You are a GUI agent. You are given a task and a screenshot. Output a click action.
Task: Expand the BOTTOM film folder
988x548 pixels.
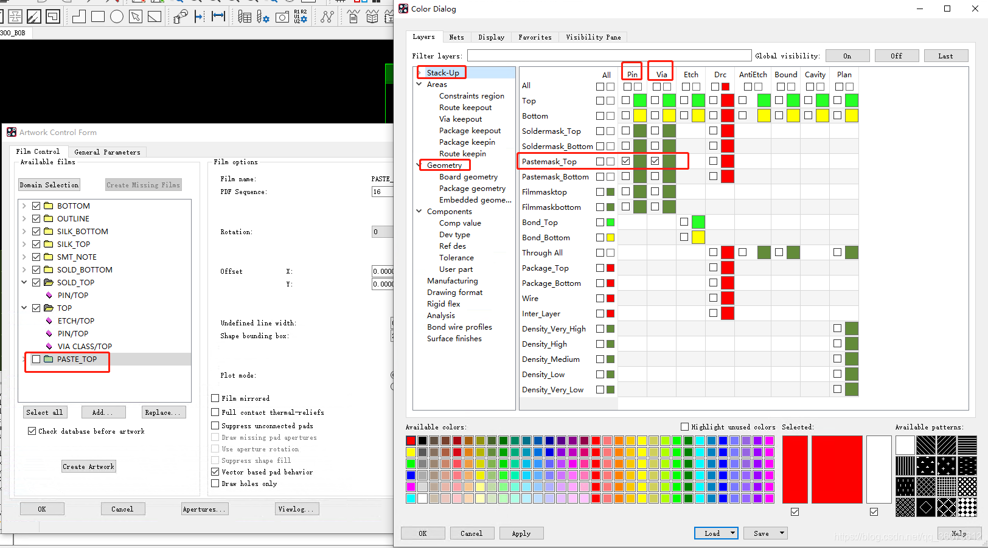pos(24,206)
